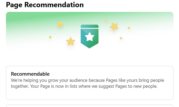
Task: Open the partially visible card at the bottom
Action: (x=89, y=106)
